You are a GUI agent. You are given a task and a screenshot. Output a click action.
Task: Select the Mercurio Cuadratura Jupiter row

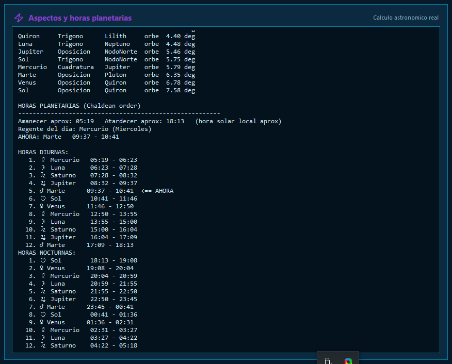point(106,67)
